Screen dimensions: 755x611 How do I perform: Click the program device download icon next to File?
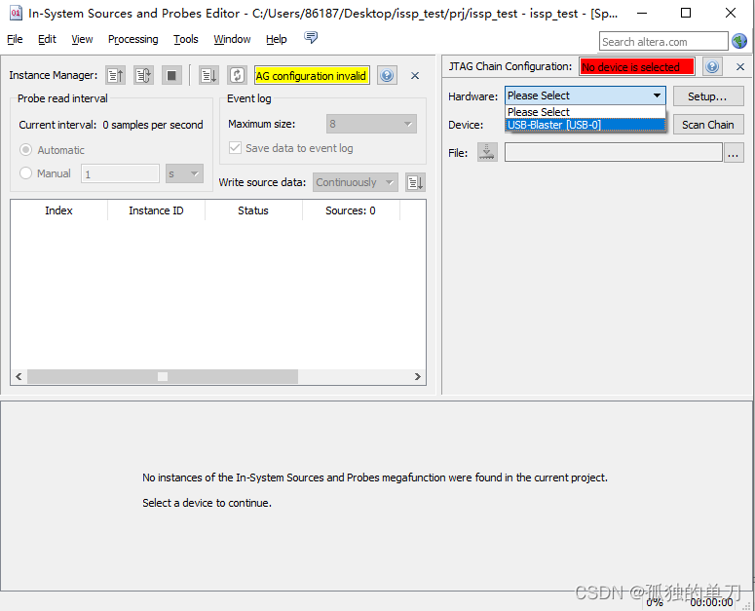[487, 152]
